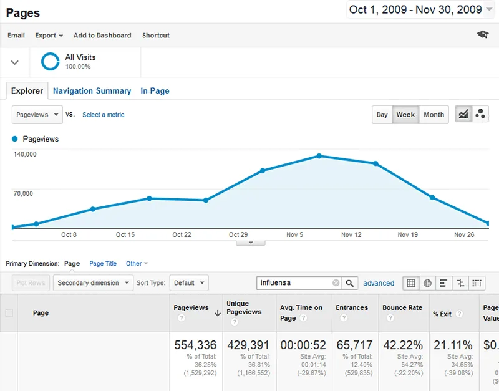Sort by Bounce Rate column header
499x391 pixels.
(402, 307)
